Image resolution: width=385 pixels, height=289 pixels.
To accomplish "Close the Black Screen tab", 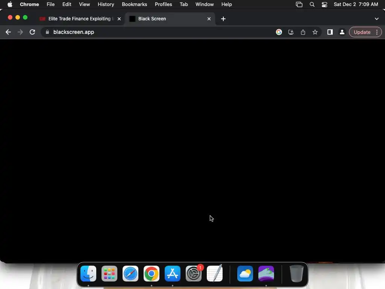I will point(209,19).
